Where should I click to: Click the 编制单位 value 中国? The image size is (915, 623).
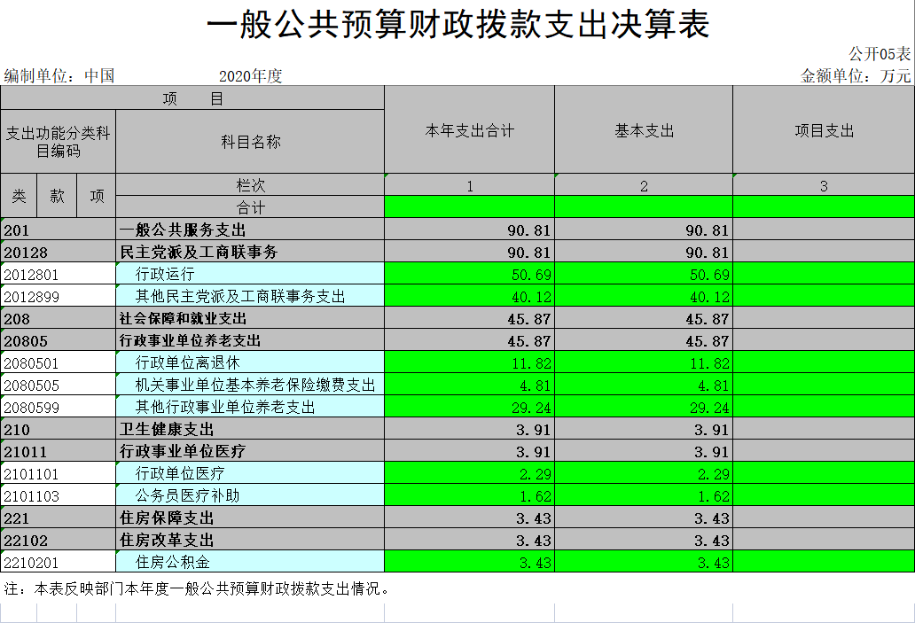(99, 76)
